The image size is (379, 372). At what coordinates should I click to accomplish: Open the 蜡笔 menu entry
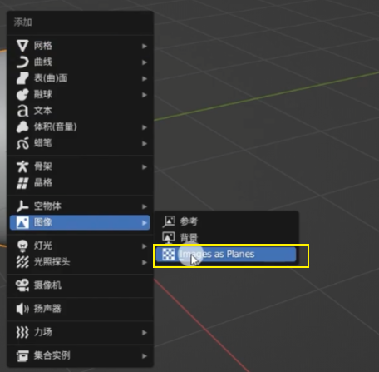click(x=80, y=143)
